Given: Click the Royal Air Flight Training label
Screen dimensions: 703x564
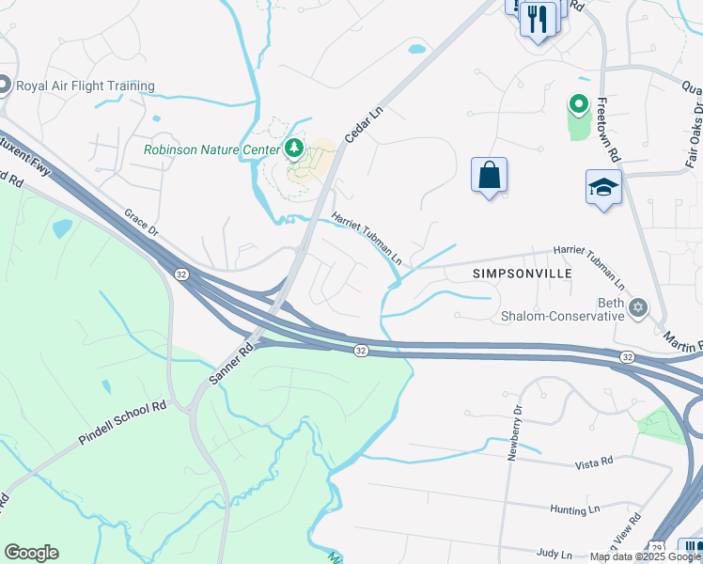Looking at the screenshot, I should click(x=86, y=86).
